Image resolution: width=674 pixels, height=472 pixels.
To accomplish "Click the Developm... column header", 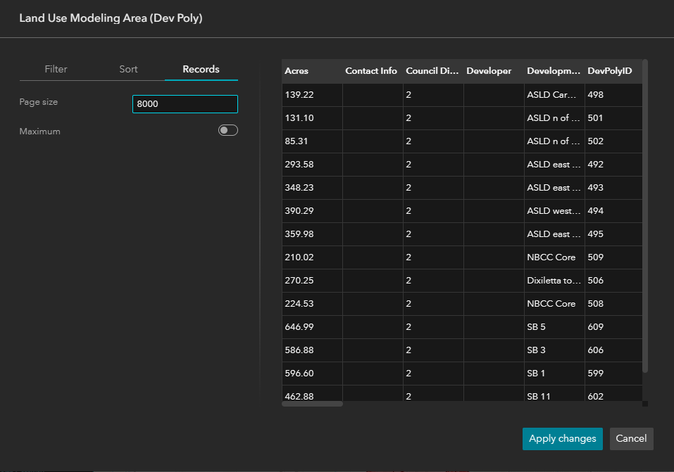I will click(554, 71).
